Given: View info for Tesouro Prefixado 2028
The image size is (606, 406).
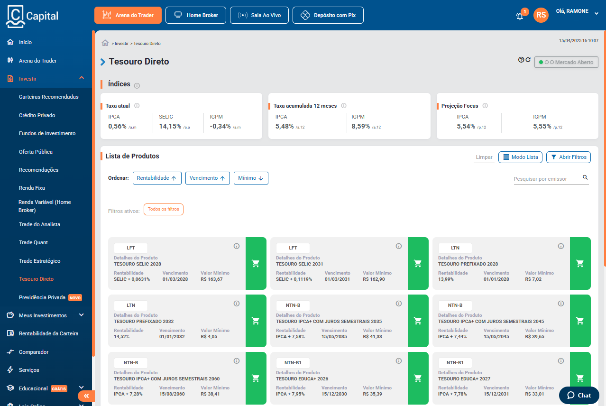Looking at the screenshot, I should (x=561, y=246).
